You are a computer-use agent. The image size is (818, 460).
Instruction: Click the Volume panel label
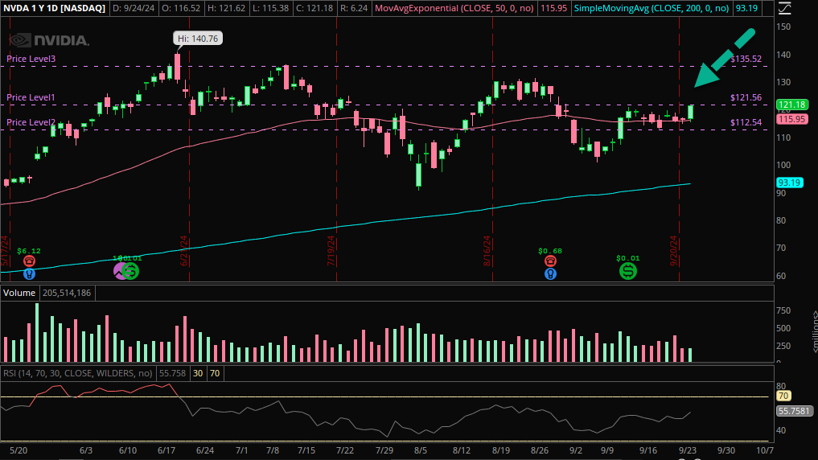(x=19, y=293)
